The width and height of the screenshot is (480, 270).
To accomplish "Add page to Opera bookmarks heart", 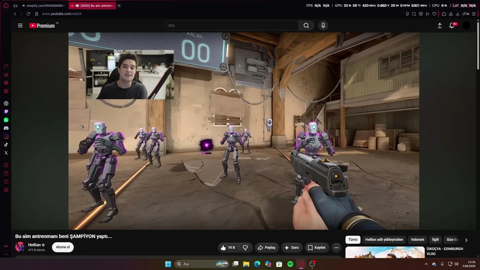I will tap(434, 14).
